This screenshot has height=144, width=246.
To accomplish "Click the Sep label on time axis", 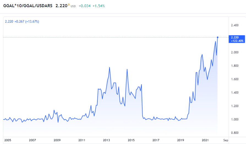I will point(226,140).
